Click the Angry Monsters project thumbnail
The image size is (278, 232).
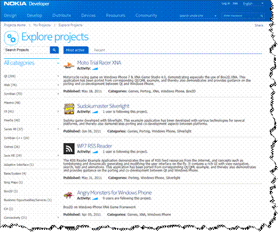pyautogui.click(x=69, y=195)
